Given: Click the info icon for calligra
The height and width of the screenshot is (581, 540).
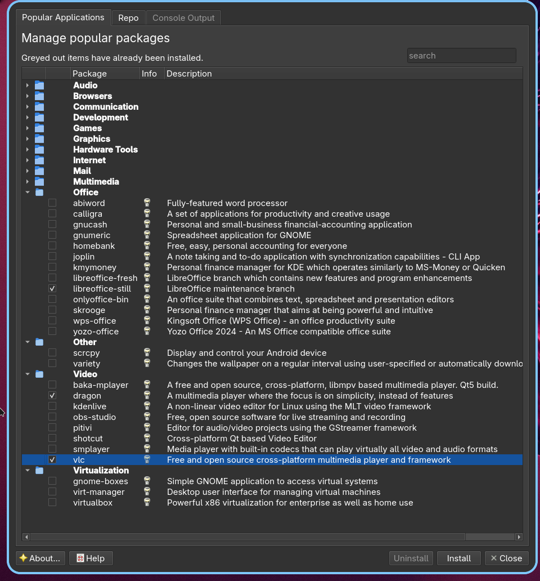Looking at the screenshot, I should [x=147, y=213].
